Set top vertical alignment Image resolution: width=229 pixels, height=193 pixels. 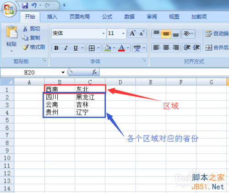pyautogui.click(x=156, y=33)
